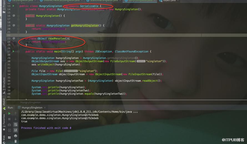The image size is (247, 144).
Task: Toggle soft-wrap in the Run console
Action: (x=16, y=125)
